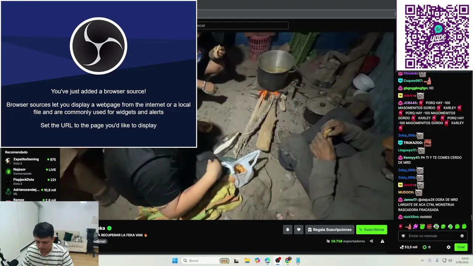The width and height of the screenshot is (473, 266).
Task: Click the ZapatitoGaming avatar
Action: click(x=8, y=161)
